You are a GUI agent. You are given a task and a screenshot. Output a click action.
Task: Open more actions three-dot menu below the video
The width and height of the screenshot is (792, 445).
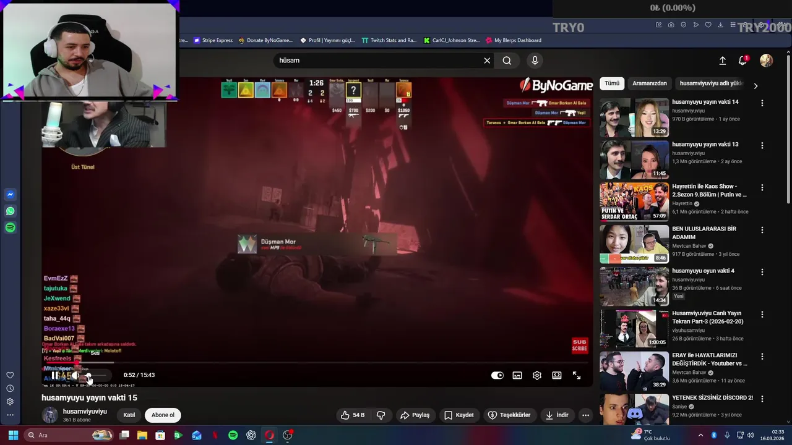pyautogui.click(x=585, y=415)
